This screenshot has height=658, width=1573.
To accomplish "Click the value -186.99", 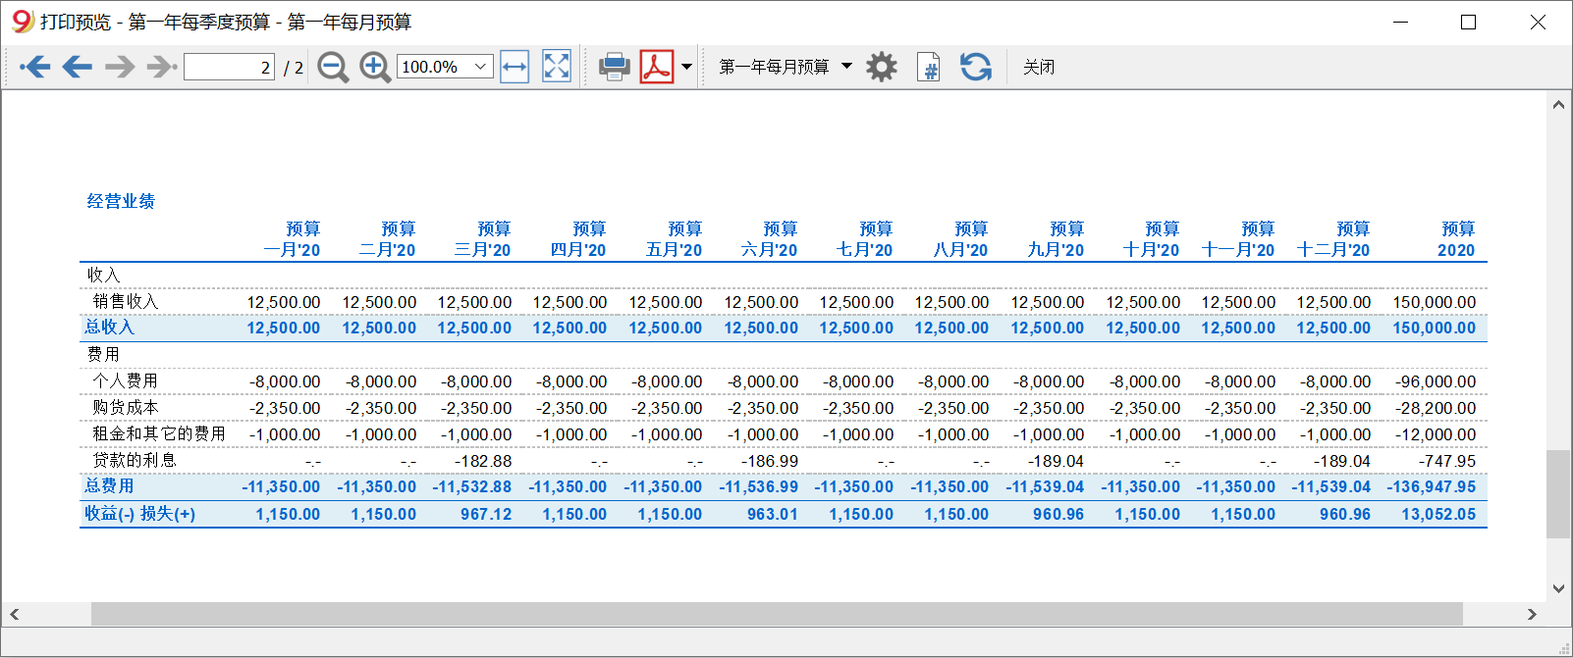I will (770, 461).
